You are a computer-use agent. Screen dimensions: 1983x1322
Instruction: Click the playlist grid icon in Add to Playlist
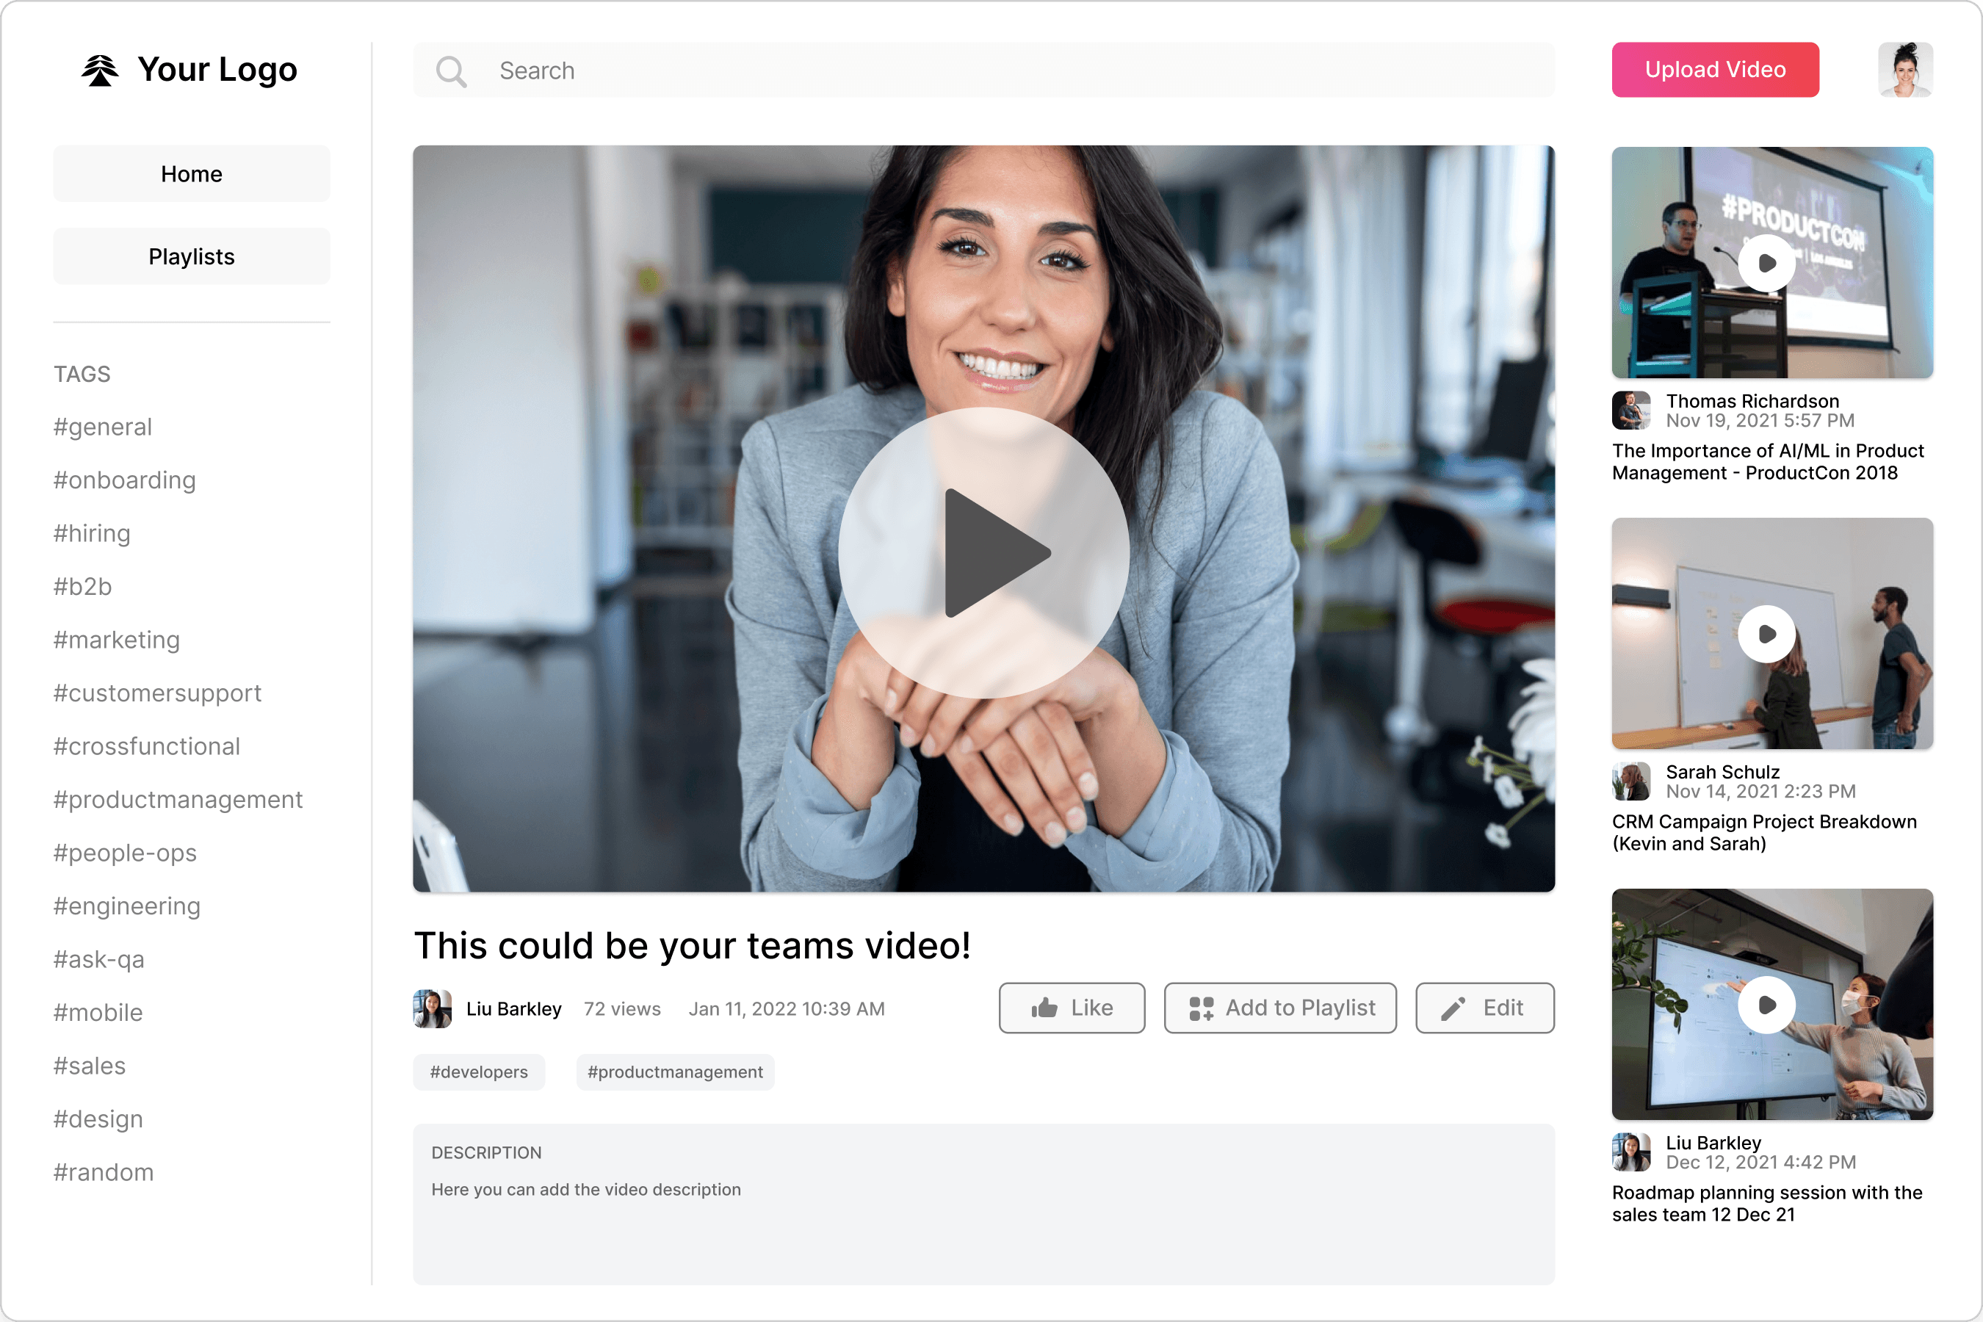point(1201,1008)
